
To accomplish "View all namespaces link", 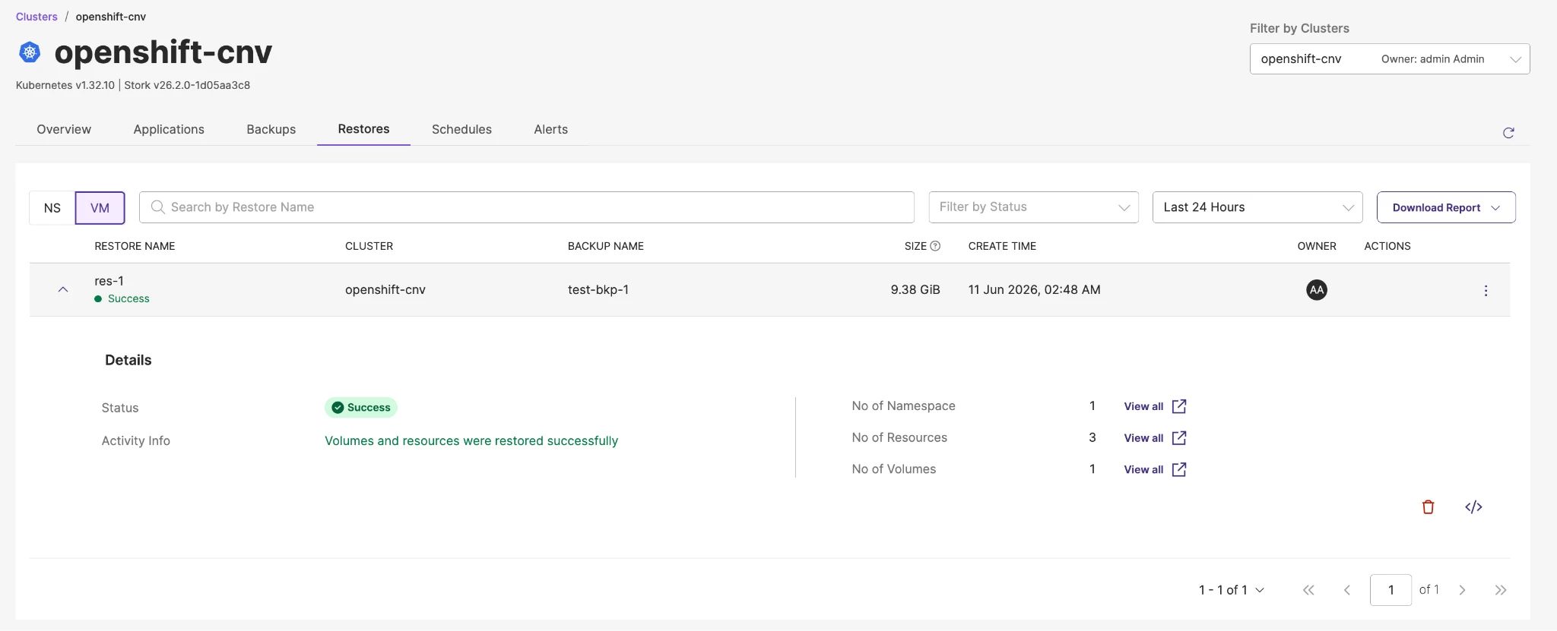I will [1143, 406].
